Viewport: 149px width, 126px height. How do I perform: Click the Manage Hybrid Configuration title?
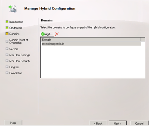tap(50, 8)
